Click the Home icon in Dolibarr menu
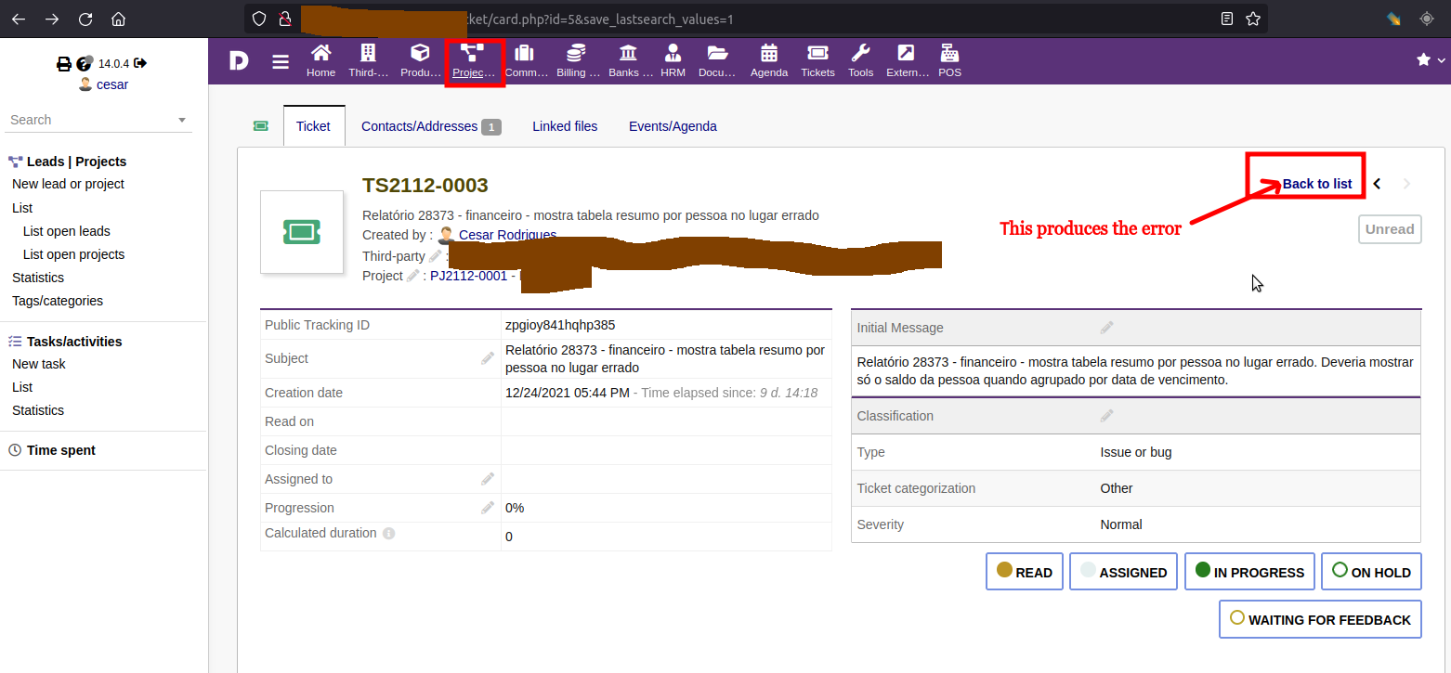The height and width of the screenshot is (673, 1451). click(x=320, y=60)
